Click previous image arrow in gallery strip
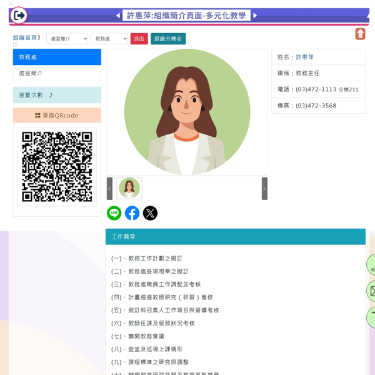The width and height of the screenshot is (375, 375). click(x=109, y=189)
